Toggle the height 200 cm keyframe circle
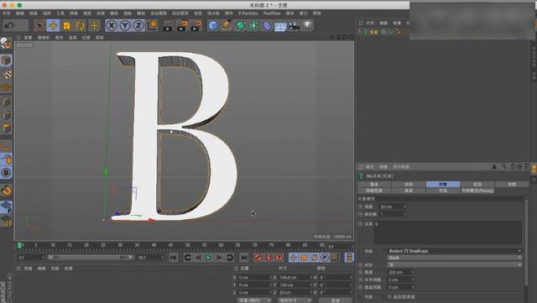 click(360, 272)
